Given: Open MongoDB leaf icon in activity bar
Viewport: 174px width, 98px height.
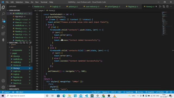Looking at the screenshot, I should (x=3, y=40).
